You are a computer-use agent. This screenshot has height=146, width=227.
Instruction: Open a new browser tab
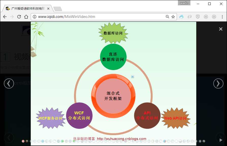[57, 8]
